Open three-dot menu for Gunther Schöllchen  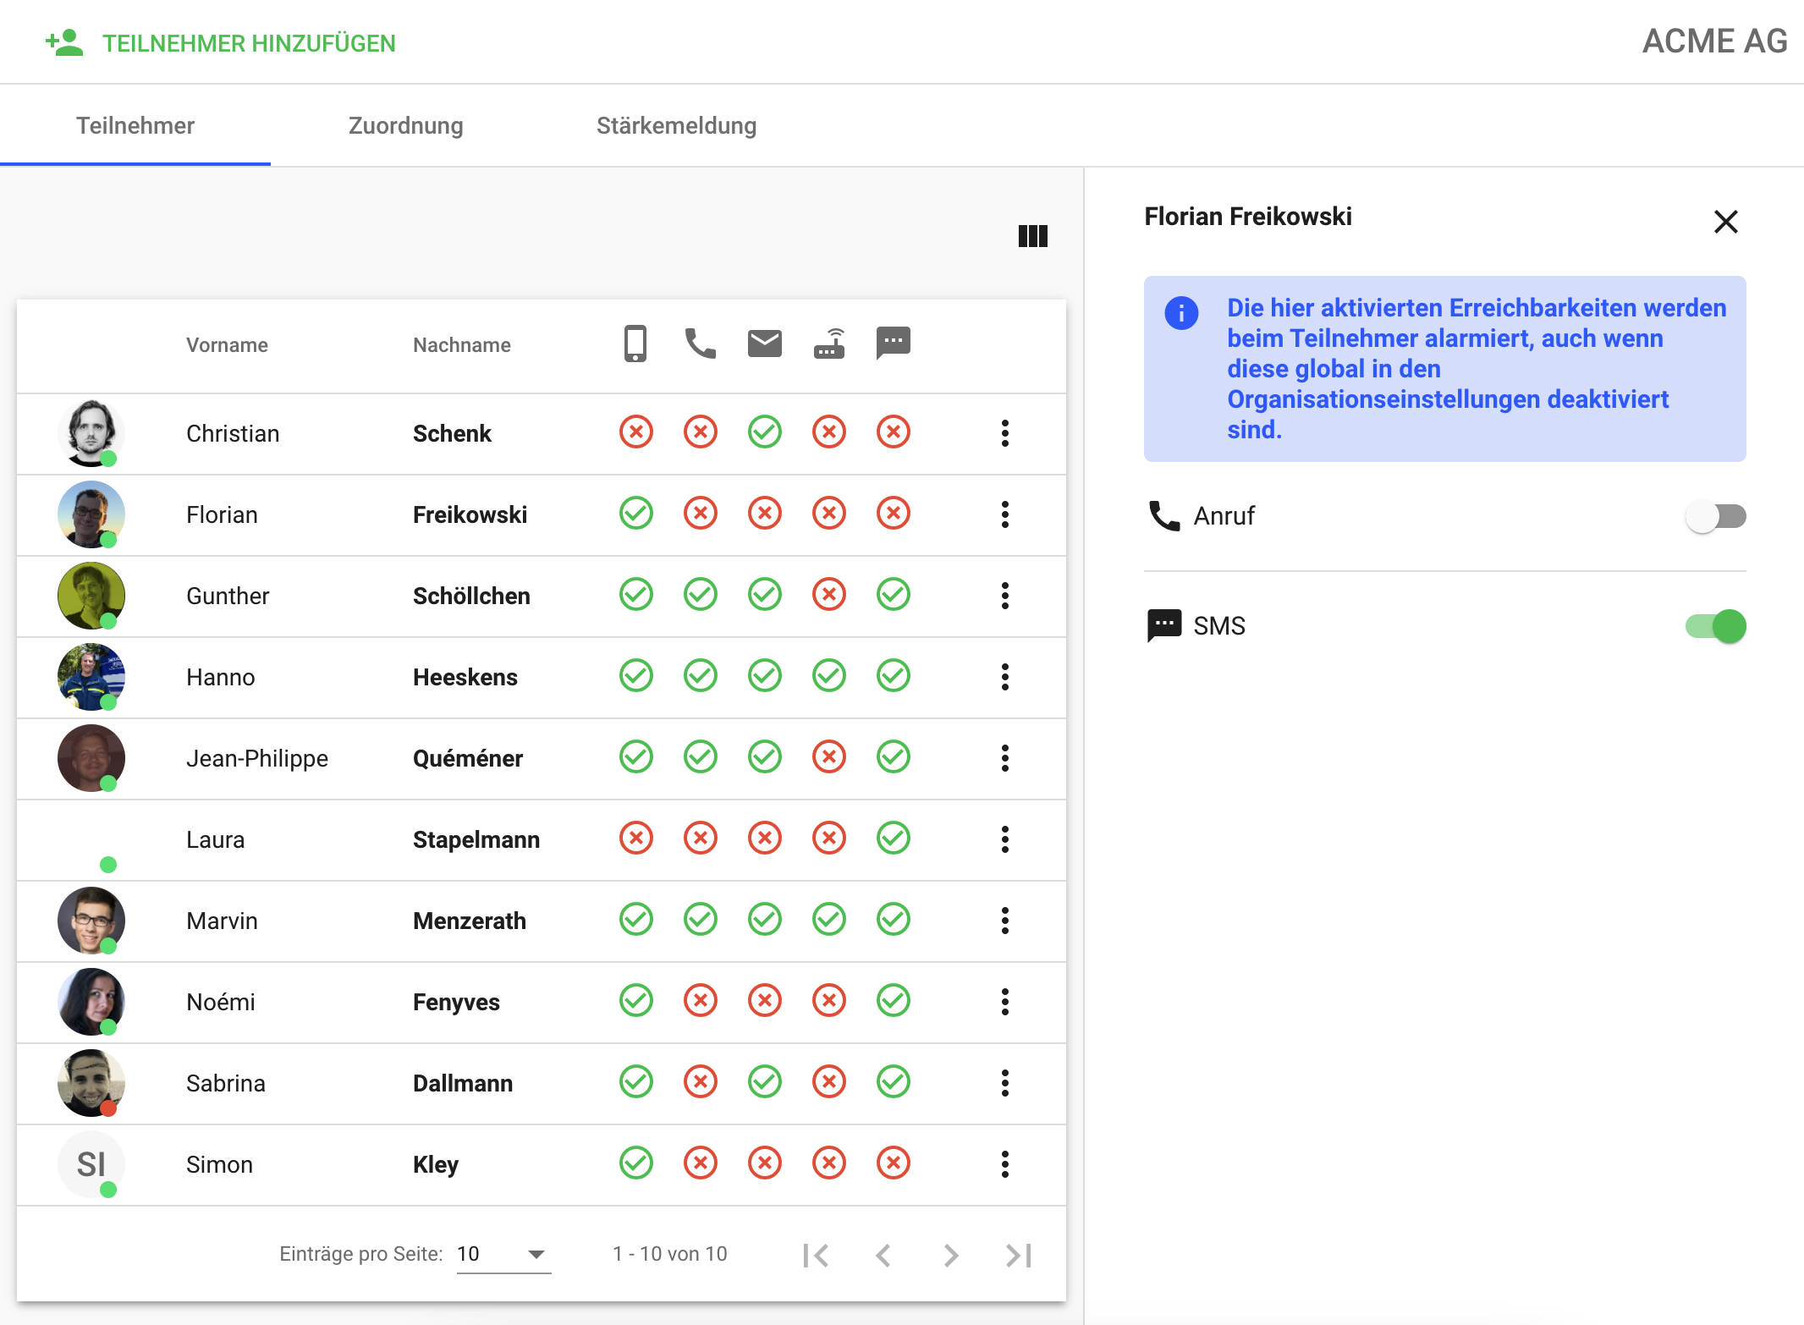(1004, 596)
